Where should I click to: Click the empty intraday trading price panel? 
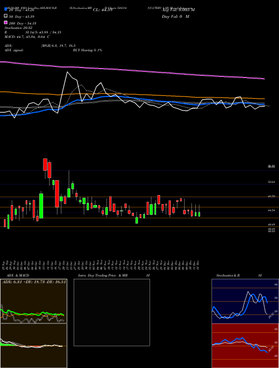coord(112,312)
